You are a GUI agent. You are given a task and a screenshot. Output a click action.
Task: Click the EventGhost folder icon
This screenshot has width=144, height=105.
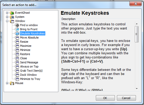tap(12, 13)
